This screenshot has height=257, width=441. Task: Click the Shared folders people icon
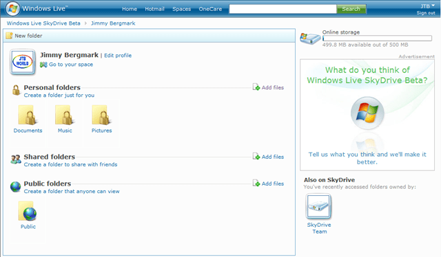coord(16,159)
